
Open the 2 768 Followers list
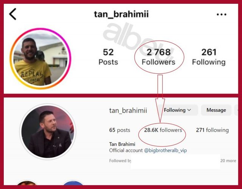[158, 57]
